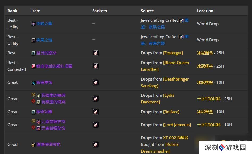Screen dimensions: 252x154
Task: Open the [Blood-Queen Lana'thel] source link
Action: tap(165, 66)
